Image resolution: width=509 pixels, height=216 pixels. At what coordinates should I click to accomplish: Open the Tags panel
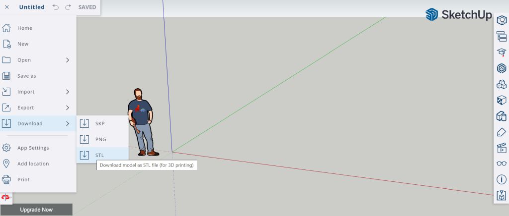(x=501, y=132)
